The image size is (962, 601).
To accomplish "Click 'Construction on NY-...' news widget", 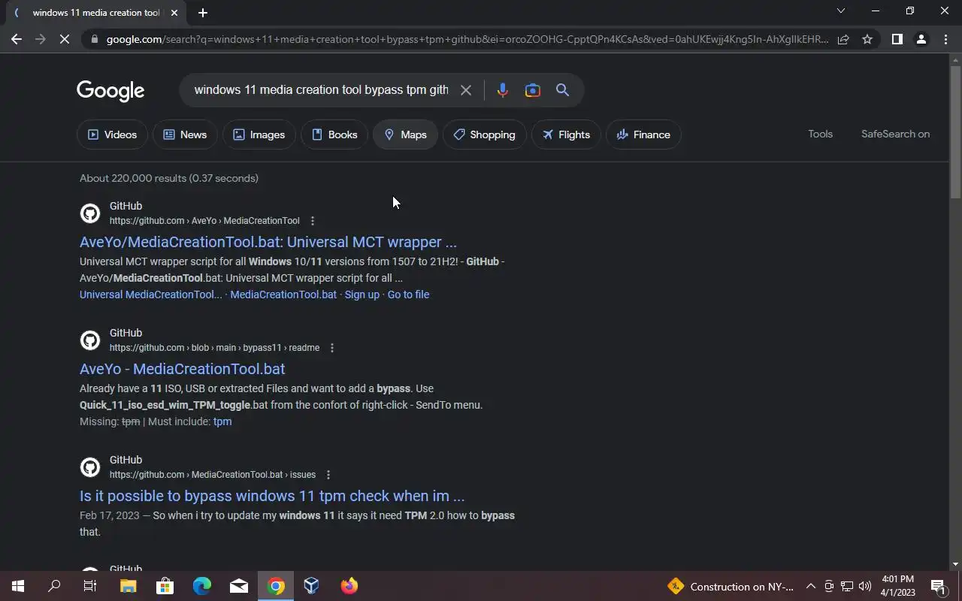I will (730, 587).
